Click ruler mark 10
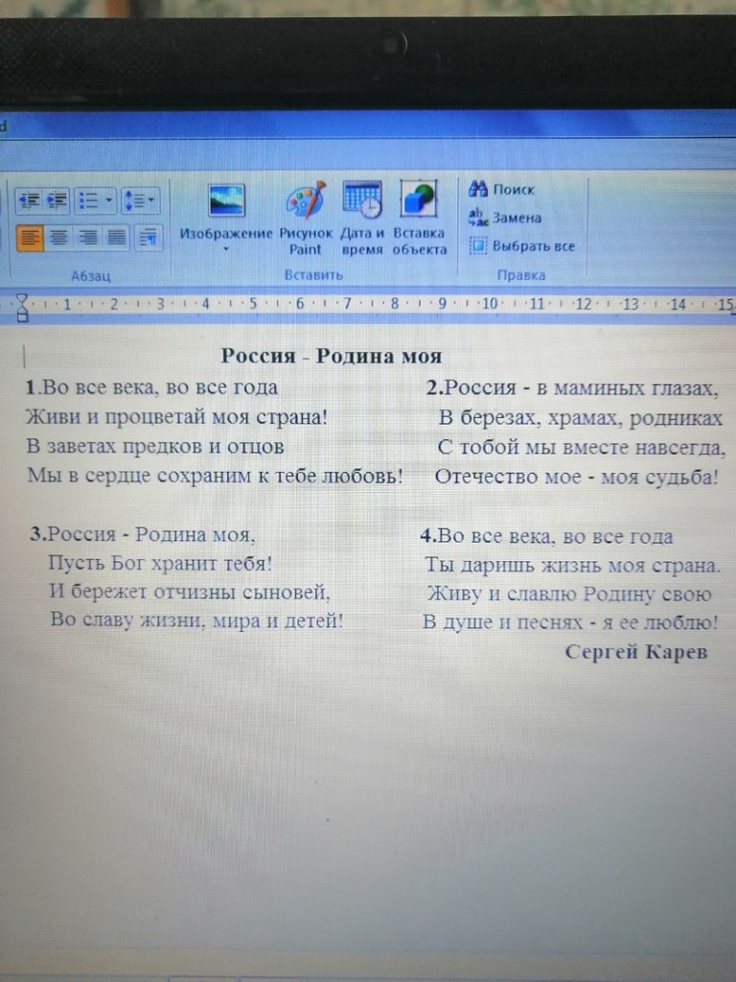736x982 pixels. click(x=490, y=304)
